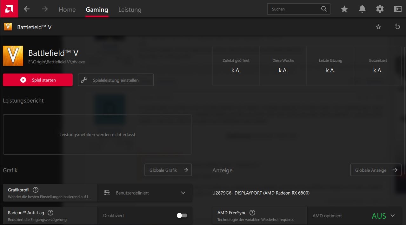Open the notifications bell

362,9
